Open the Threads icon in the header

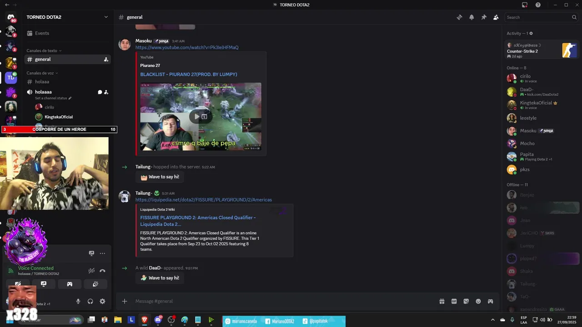coord(459,17)
